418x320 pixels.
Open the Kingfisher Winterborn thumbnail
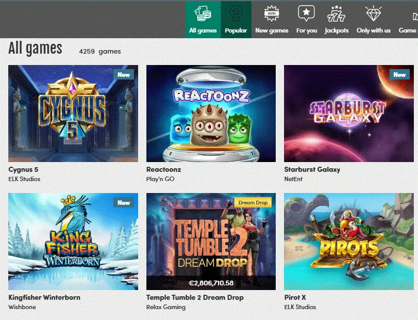(x=73, y=242)
